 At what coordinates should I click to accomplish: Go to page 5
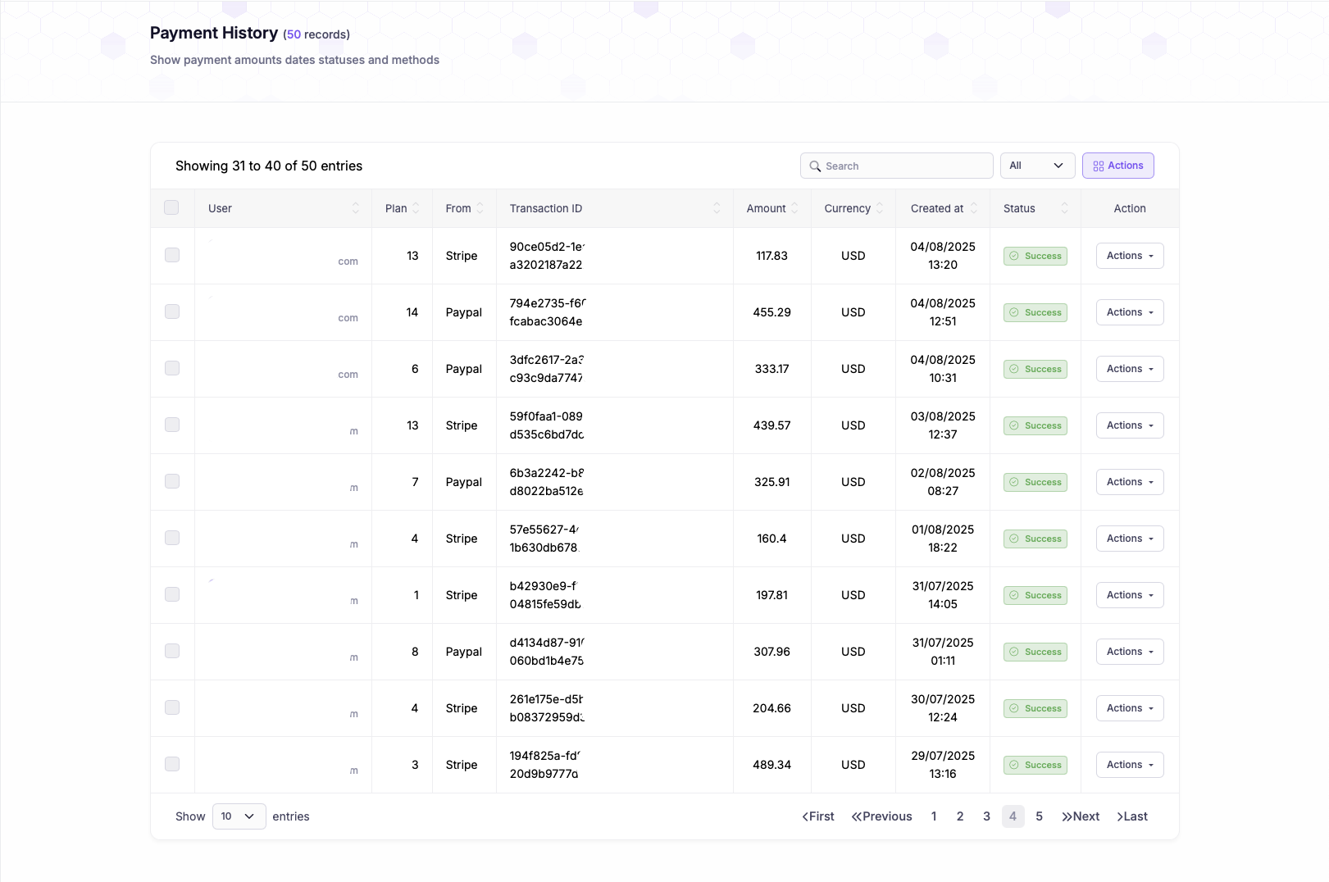click(1039, 816)
